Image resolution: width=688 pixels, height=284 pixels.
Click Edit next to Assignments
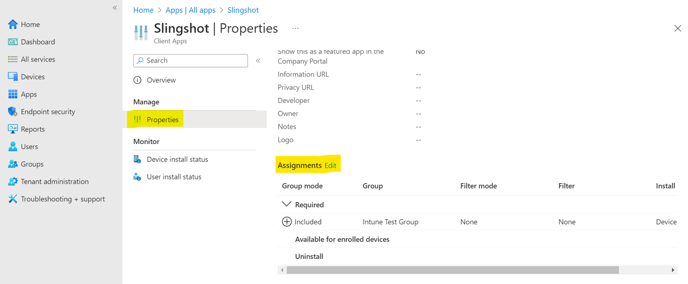click(x=330, y=165)
